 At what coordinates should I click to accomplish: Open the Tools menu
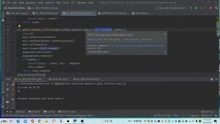point(66,2)
